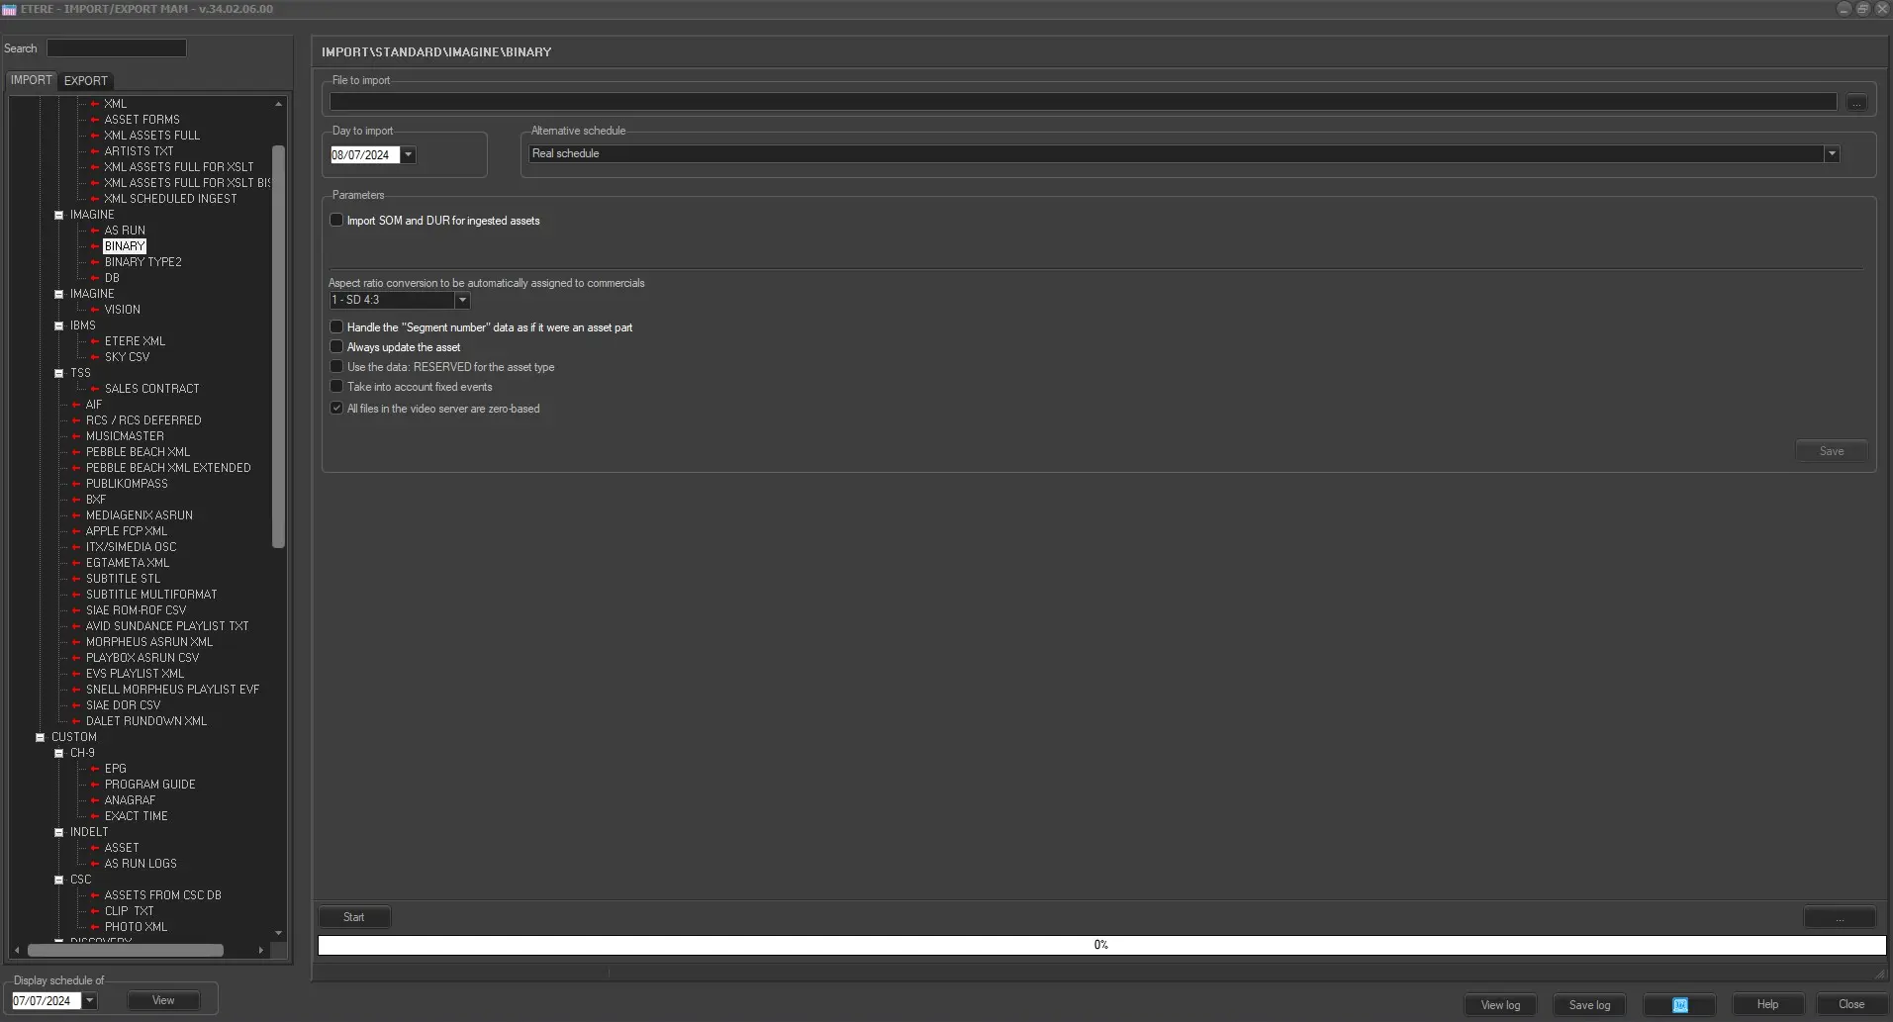Open the aspect ratio conversion dropdown
The width and height of the screenshot is (1893, 1022).
[x=461, y=300]
